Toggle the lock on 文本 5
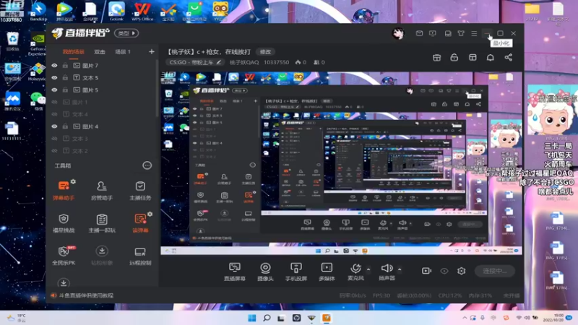Viewport: 578px width, 325px height. coord(65,78)
